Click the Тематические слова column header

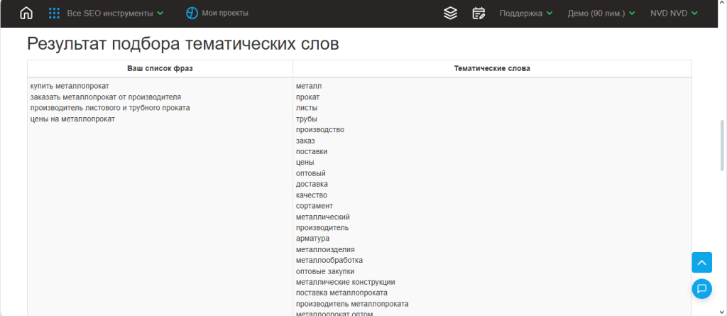tap(491, 68)
